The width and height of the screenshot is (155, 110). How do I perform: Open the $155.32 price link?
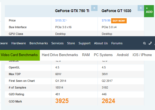click(60, 20)
